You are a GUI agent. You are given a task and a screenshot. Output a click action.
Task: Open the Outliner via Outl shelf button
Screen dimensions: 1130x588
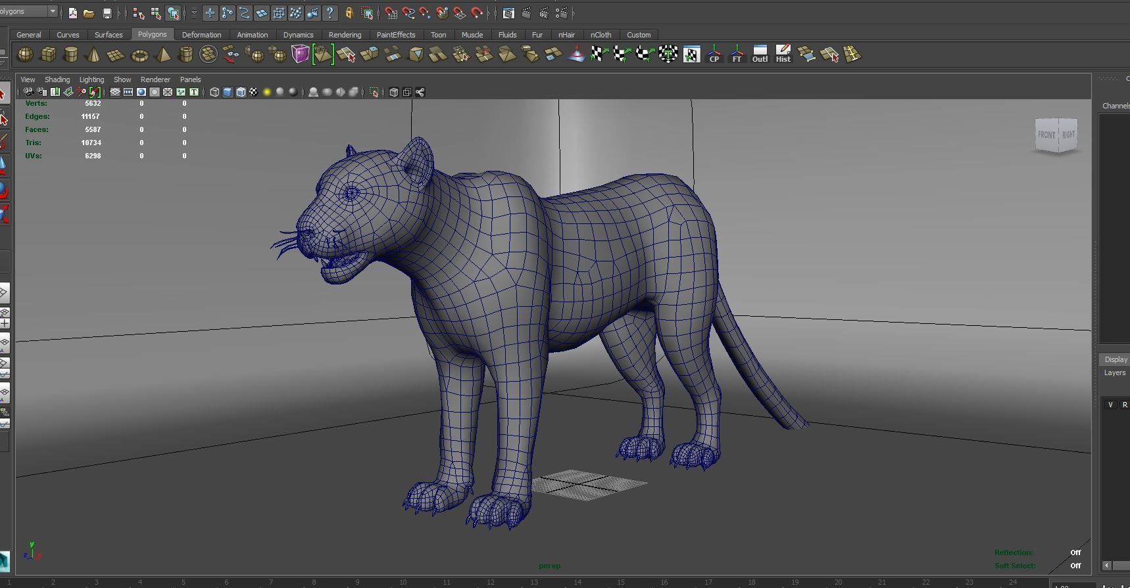760,55
